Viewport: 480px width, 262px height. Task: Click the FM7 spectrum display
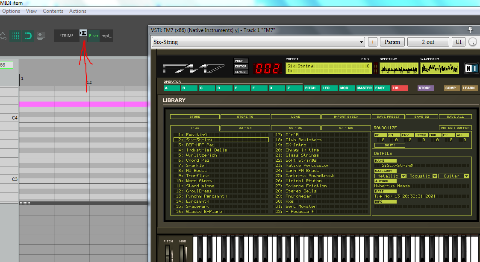tap(399, 68)
